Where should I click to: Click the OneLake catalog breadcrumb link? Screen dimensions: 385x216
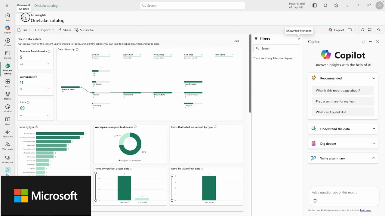pos(46,6)
